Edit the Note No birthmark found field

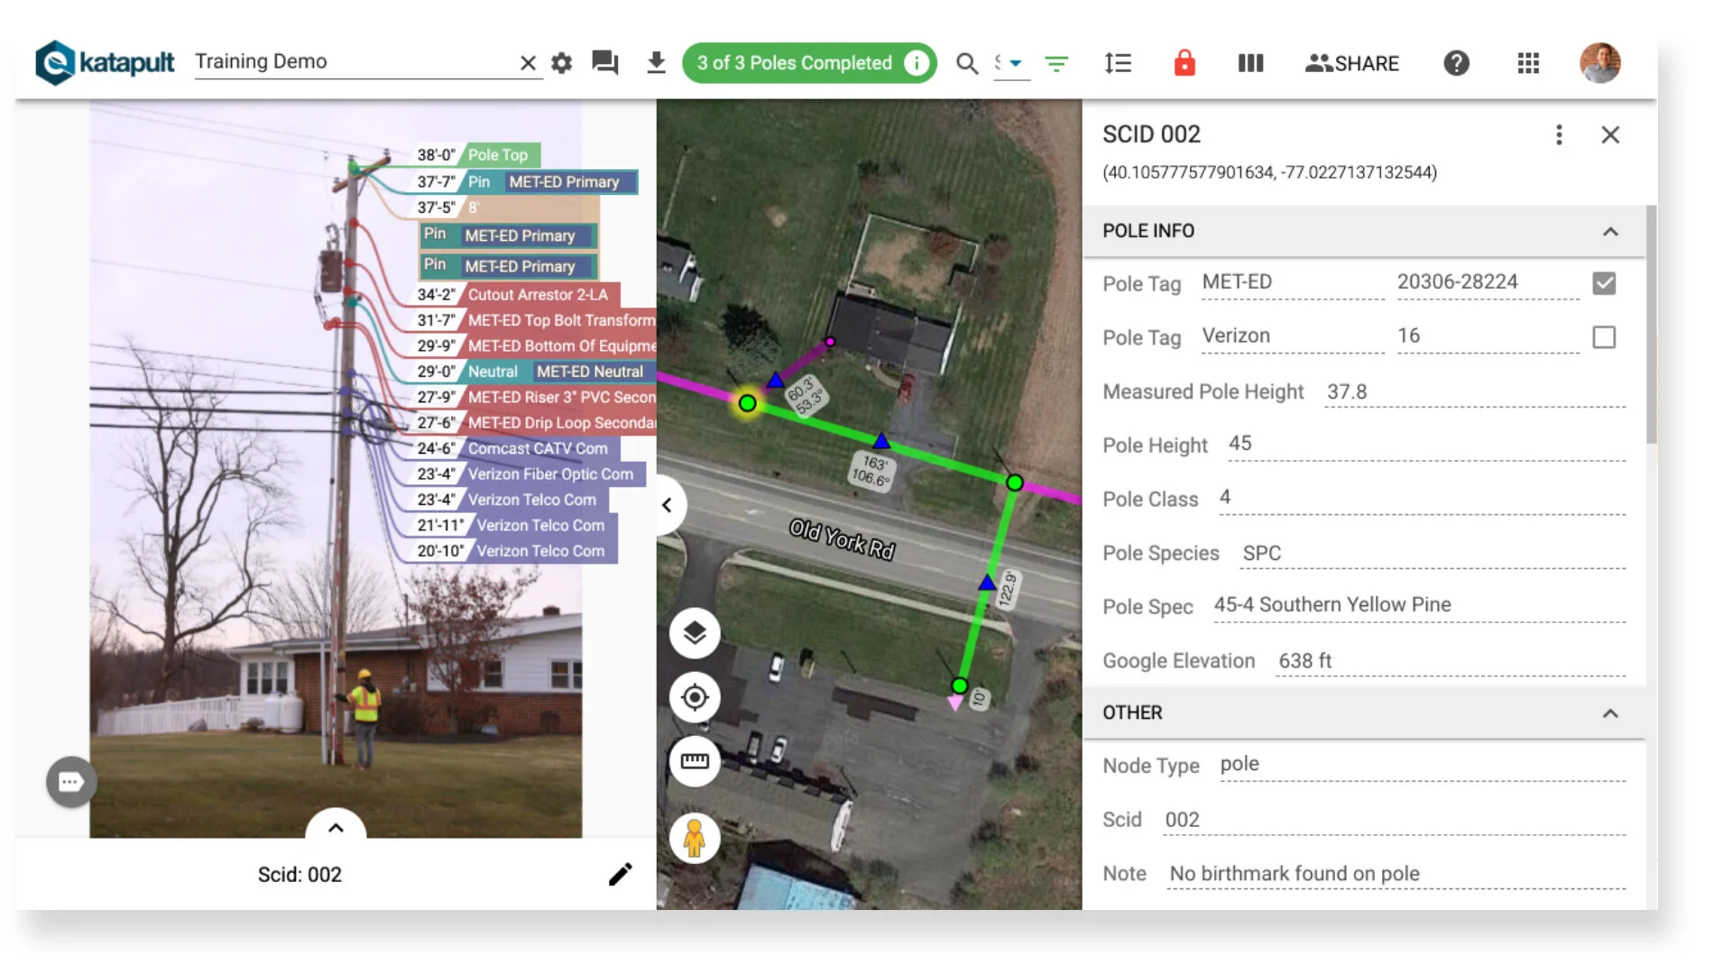[1396, 874]
